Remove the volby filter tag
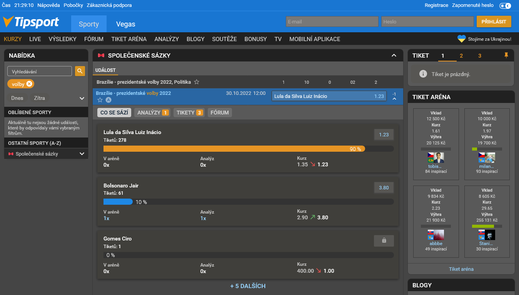519x295 pixels. click(29, 84)
